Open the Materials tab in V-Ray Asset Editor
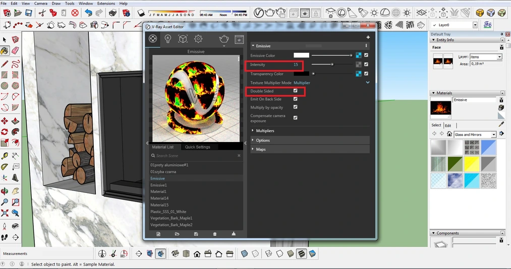The image size is (511, 269). click(152, 39)
